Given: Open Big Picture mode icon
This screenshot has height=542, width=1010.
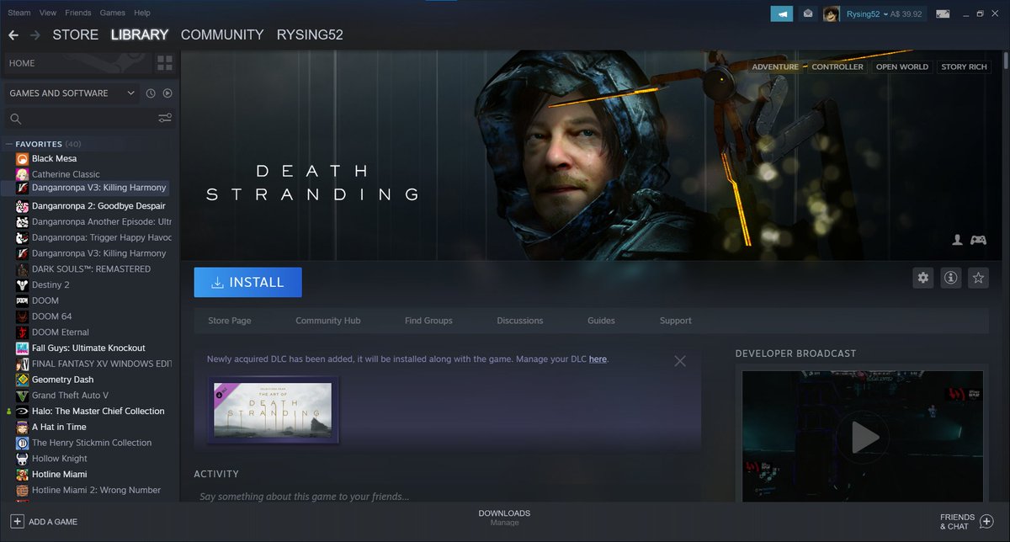Looking at the screenshot, I should [943, 13].
